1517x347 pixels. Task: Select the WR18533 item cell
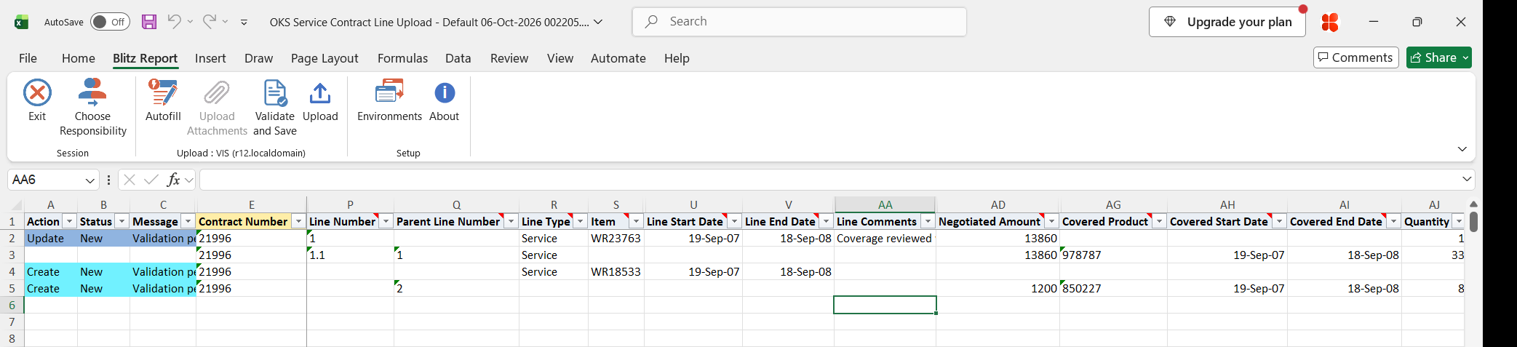pyautogui.click(x=616, y=271)
